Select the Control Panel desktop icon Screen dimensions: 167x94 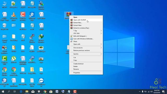pyautogui.click(x=4, y=38)
